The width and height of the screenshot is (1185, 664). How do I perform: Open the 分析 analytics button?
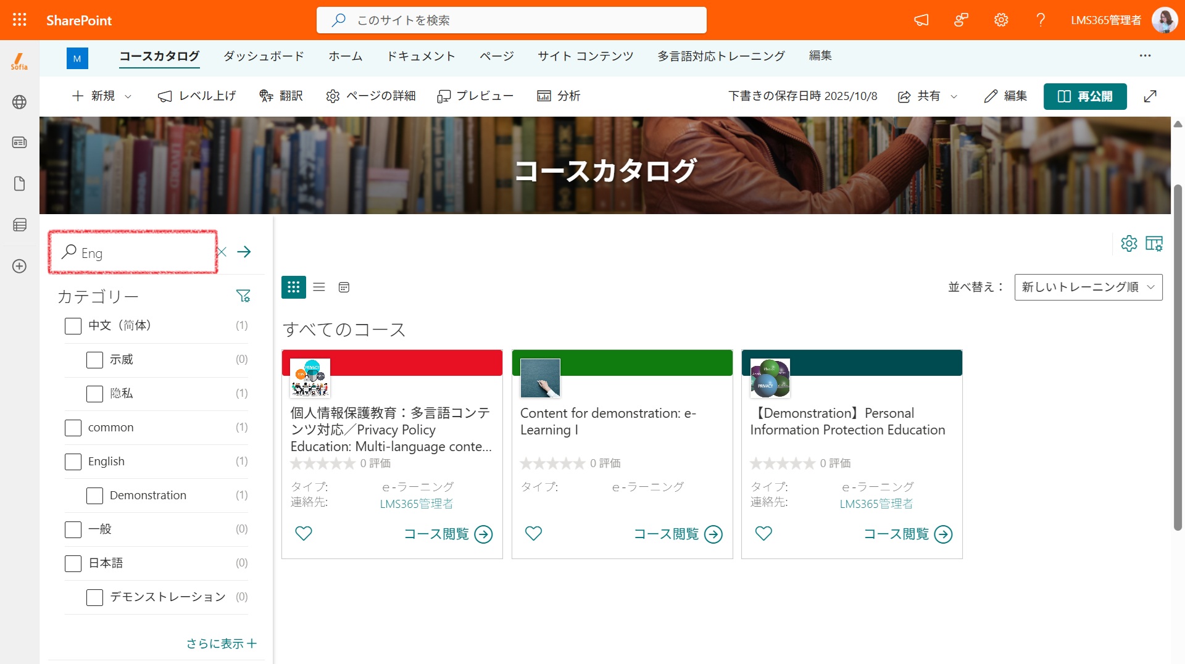559,96
